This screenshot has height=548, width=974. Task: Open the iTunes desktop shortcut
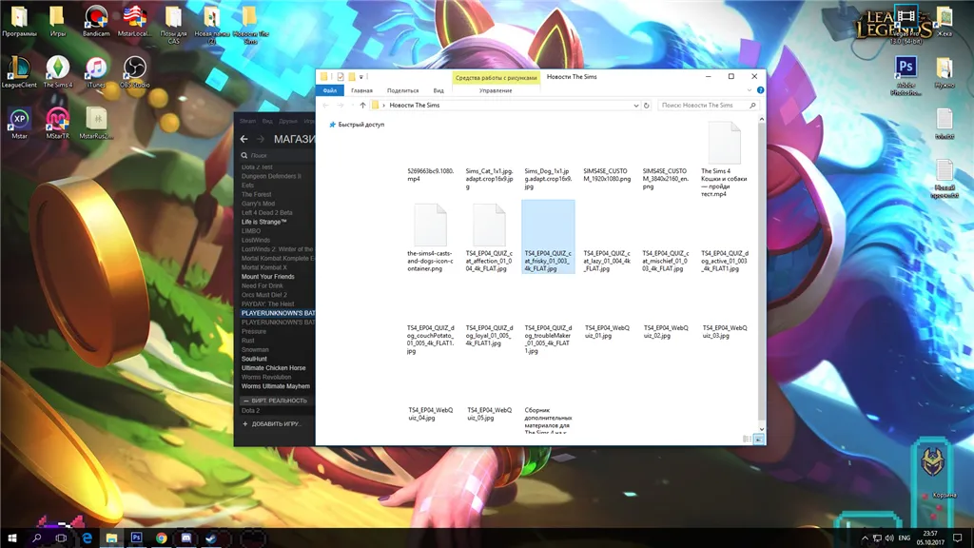[96, 71]
